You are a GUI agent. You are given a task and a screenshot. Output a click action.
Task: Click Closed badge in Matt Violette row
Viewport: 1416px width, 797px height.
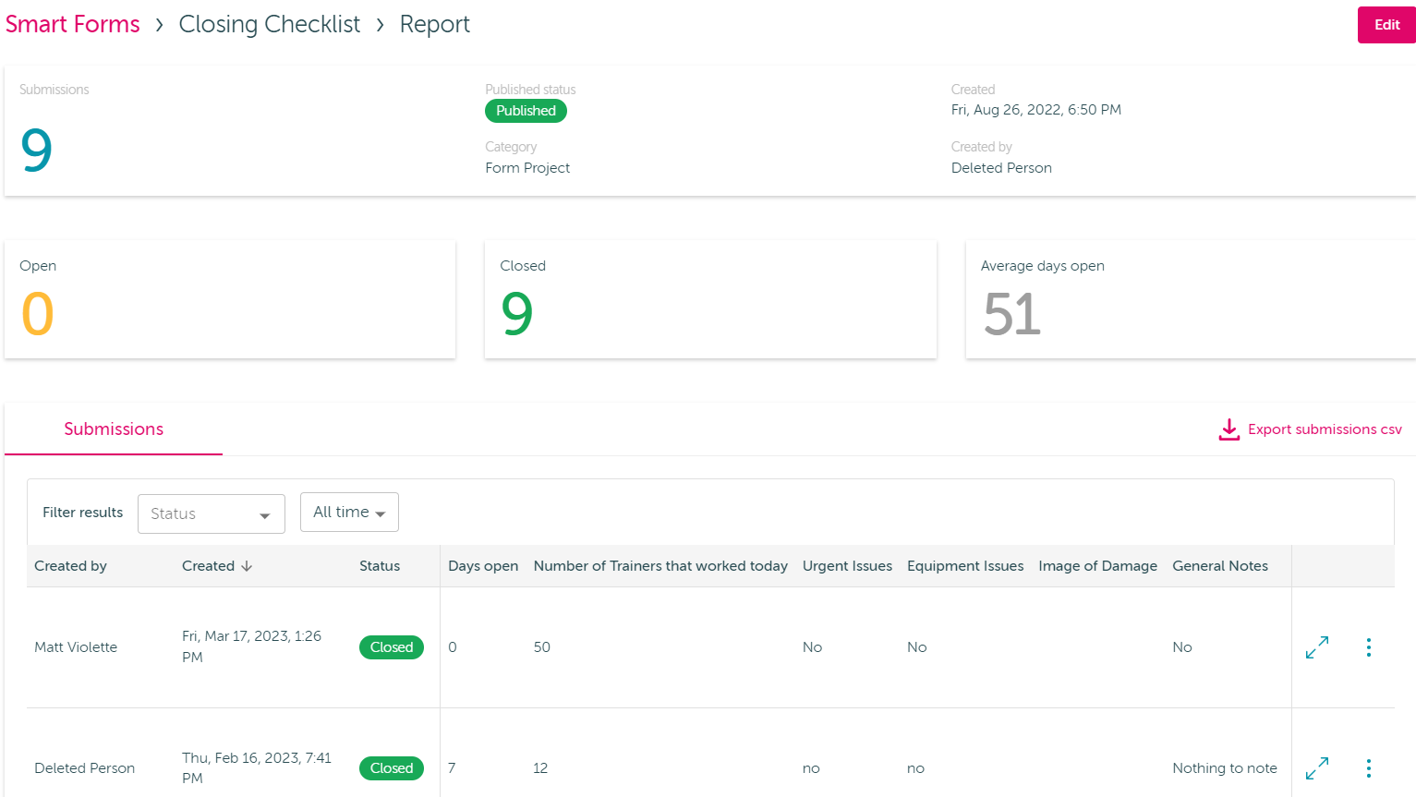(392, 647)
